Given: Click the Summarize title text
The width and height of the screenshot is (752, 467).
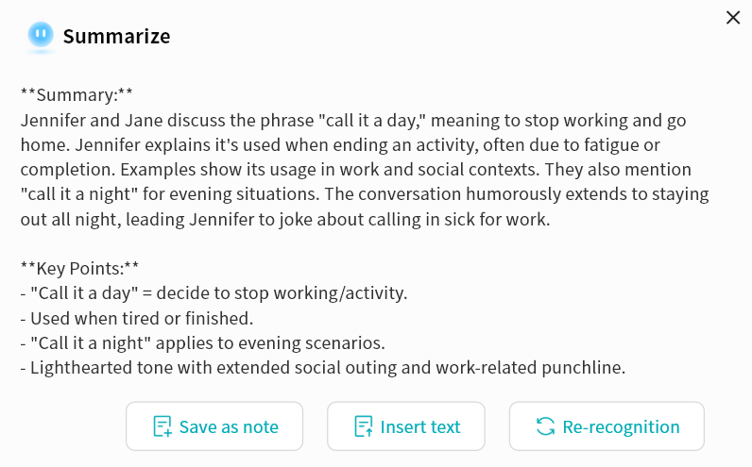Looking at the screenshot, I should pos(116,37).
